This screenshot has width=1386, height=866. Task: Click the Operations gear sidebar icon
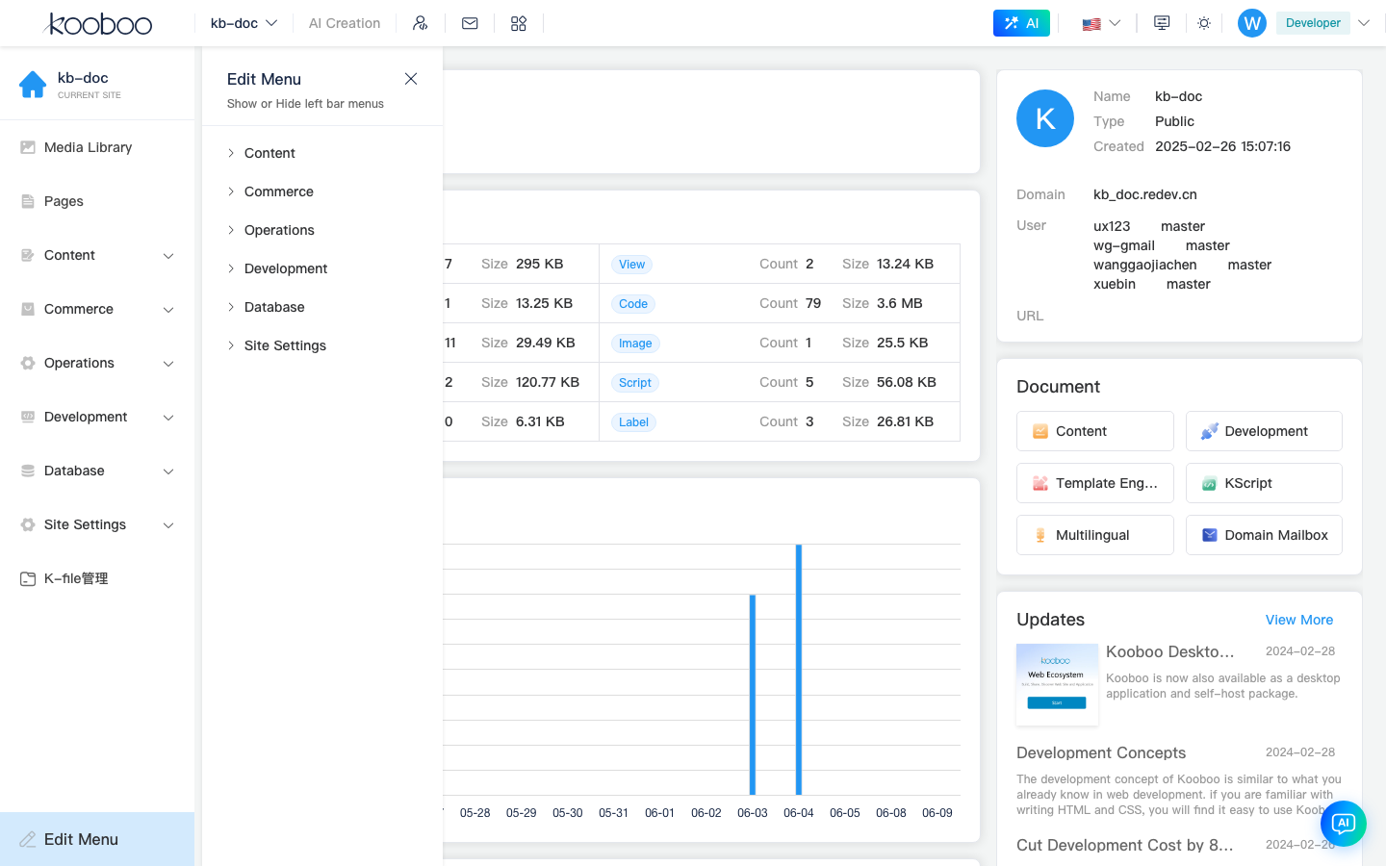point(28,363)
